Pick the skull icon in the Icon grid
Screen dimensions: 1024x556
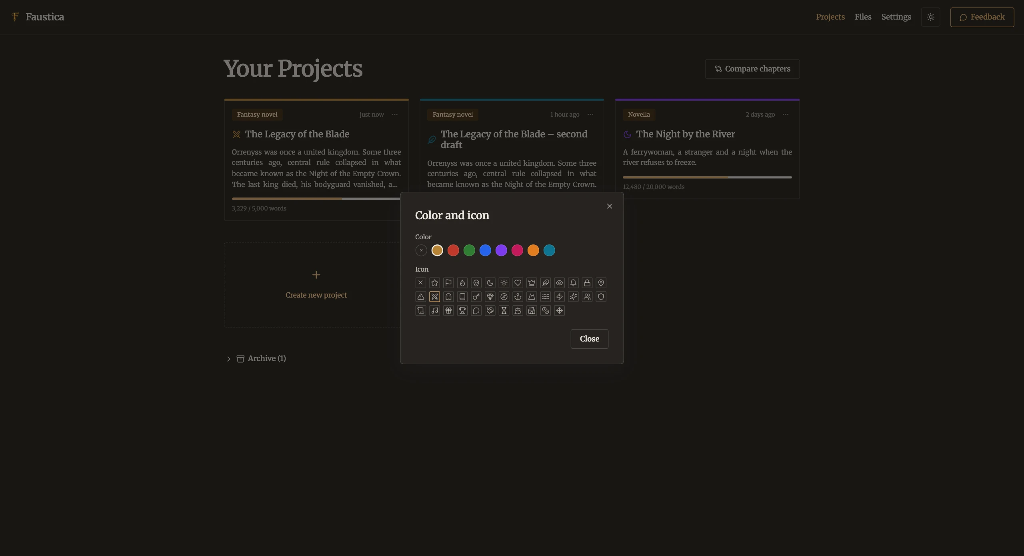(x=476, y=283)
